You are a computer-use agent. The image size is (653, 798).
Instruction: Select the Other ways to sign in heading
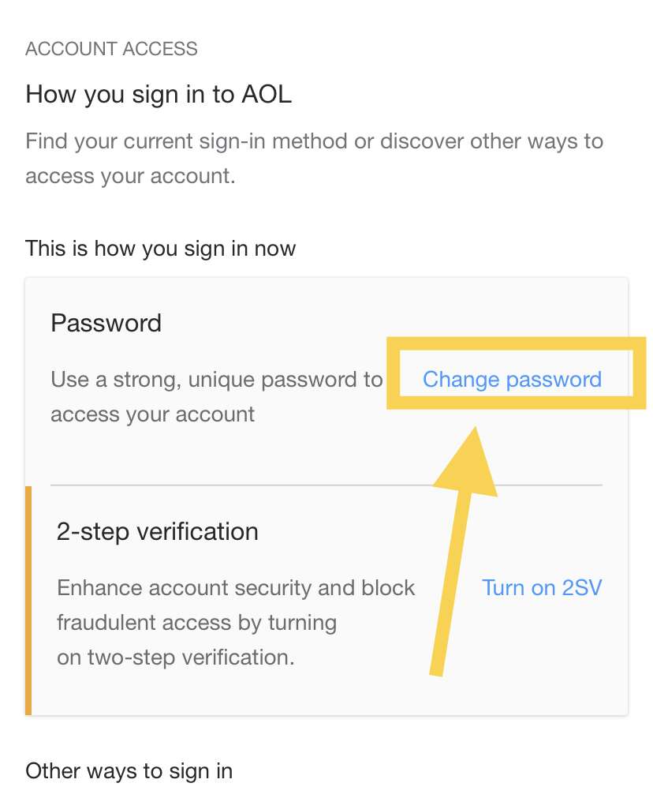click(x=129, y=770)
